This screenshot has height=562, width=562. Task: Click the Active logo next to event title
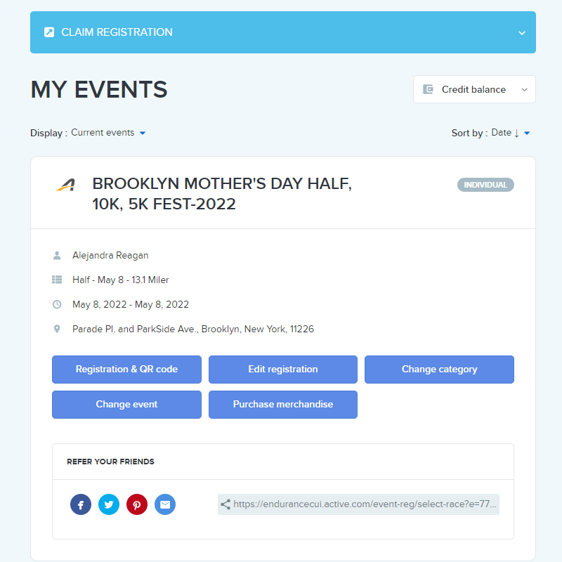coord(66,185)
